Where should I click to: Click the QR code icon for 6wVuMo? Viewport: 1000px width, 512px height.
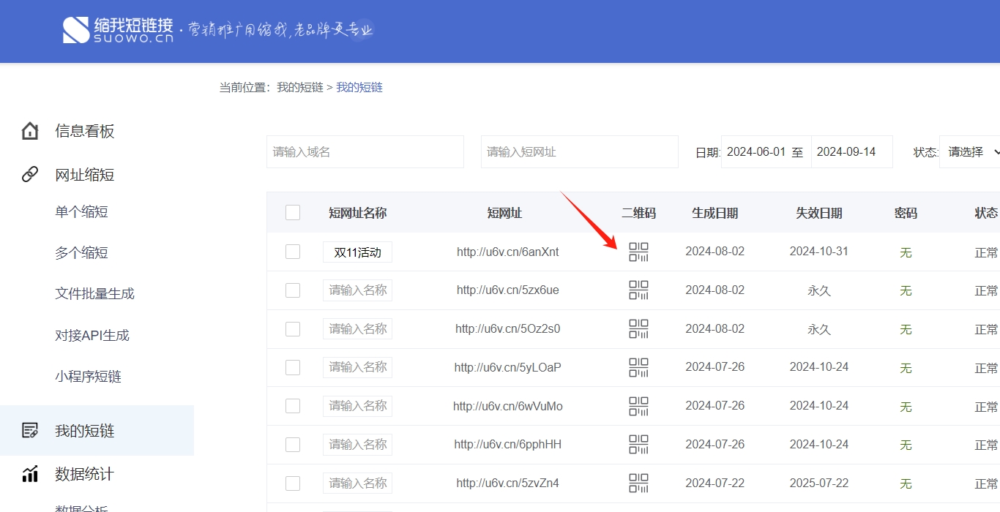point(638,406)
